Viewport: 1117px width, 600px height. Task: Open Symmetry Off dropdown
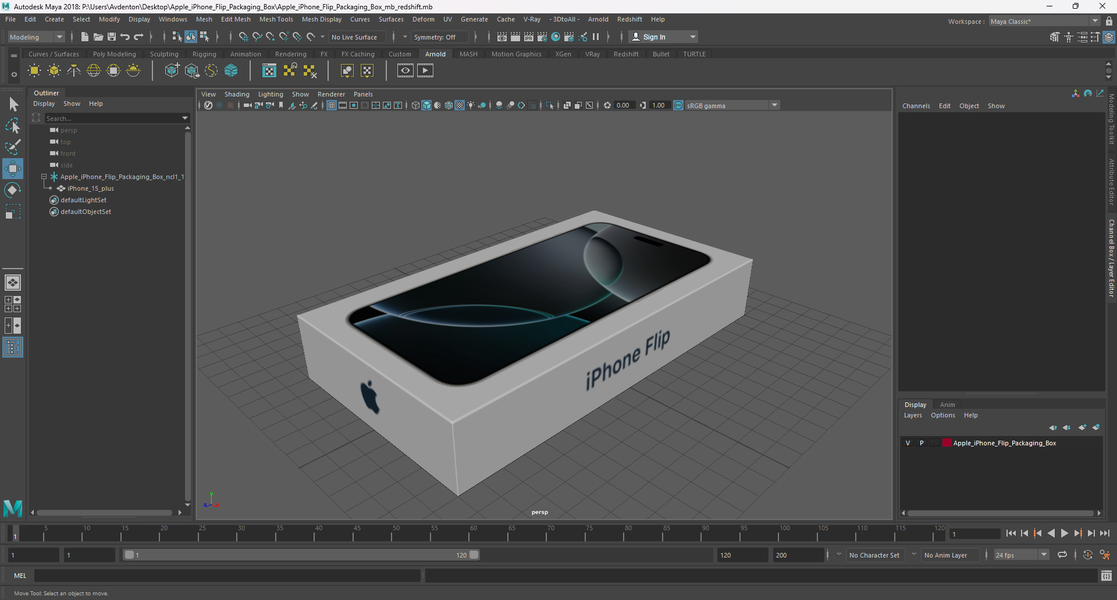[x=439, y=37]
